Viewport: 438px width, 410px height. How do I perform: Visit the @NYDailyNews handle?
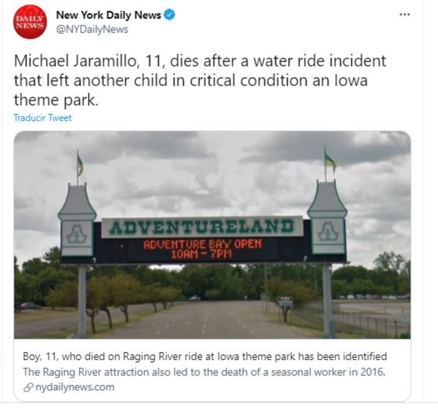pyautogui.click(x=92, y=29)
